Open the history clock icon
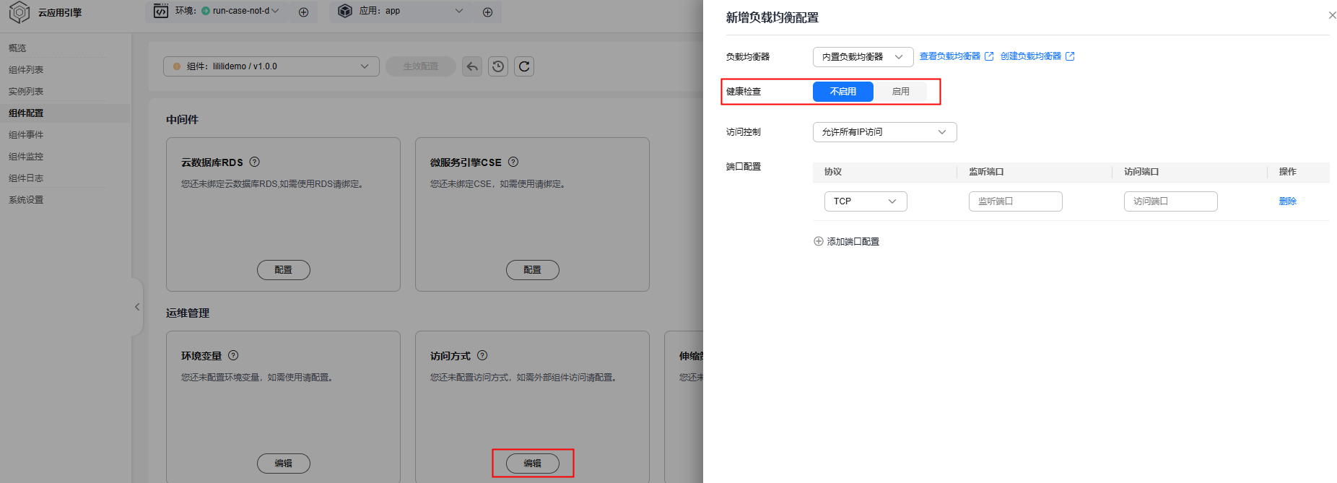Image resolution: width=1337 pixels, height=483 pixels. tap(498, 66)
